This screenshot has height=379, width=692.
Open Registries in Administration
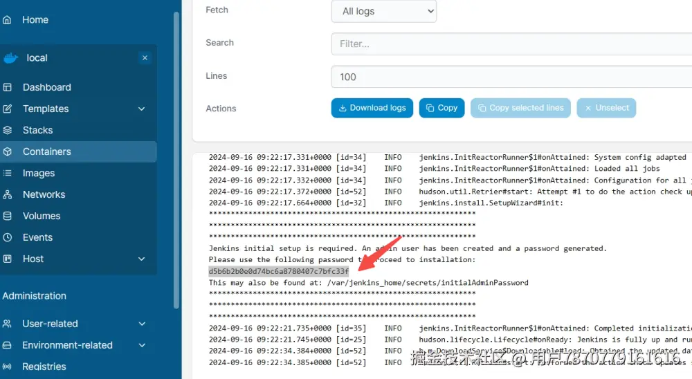pos(44,367)
